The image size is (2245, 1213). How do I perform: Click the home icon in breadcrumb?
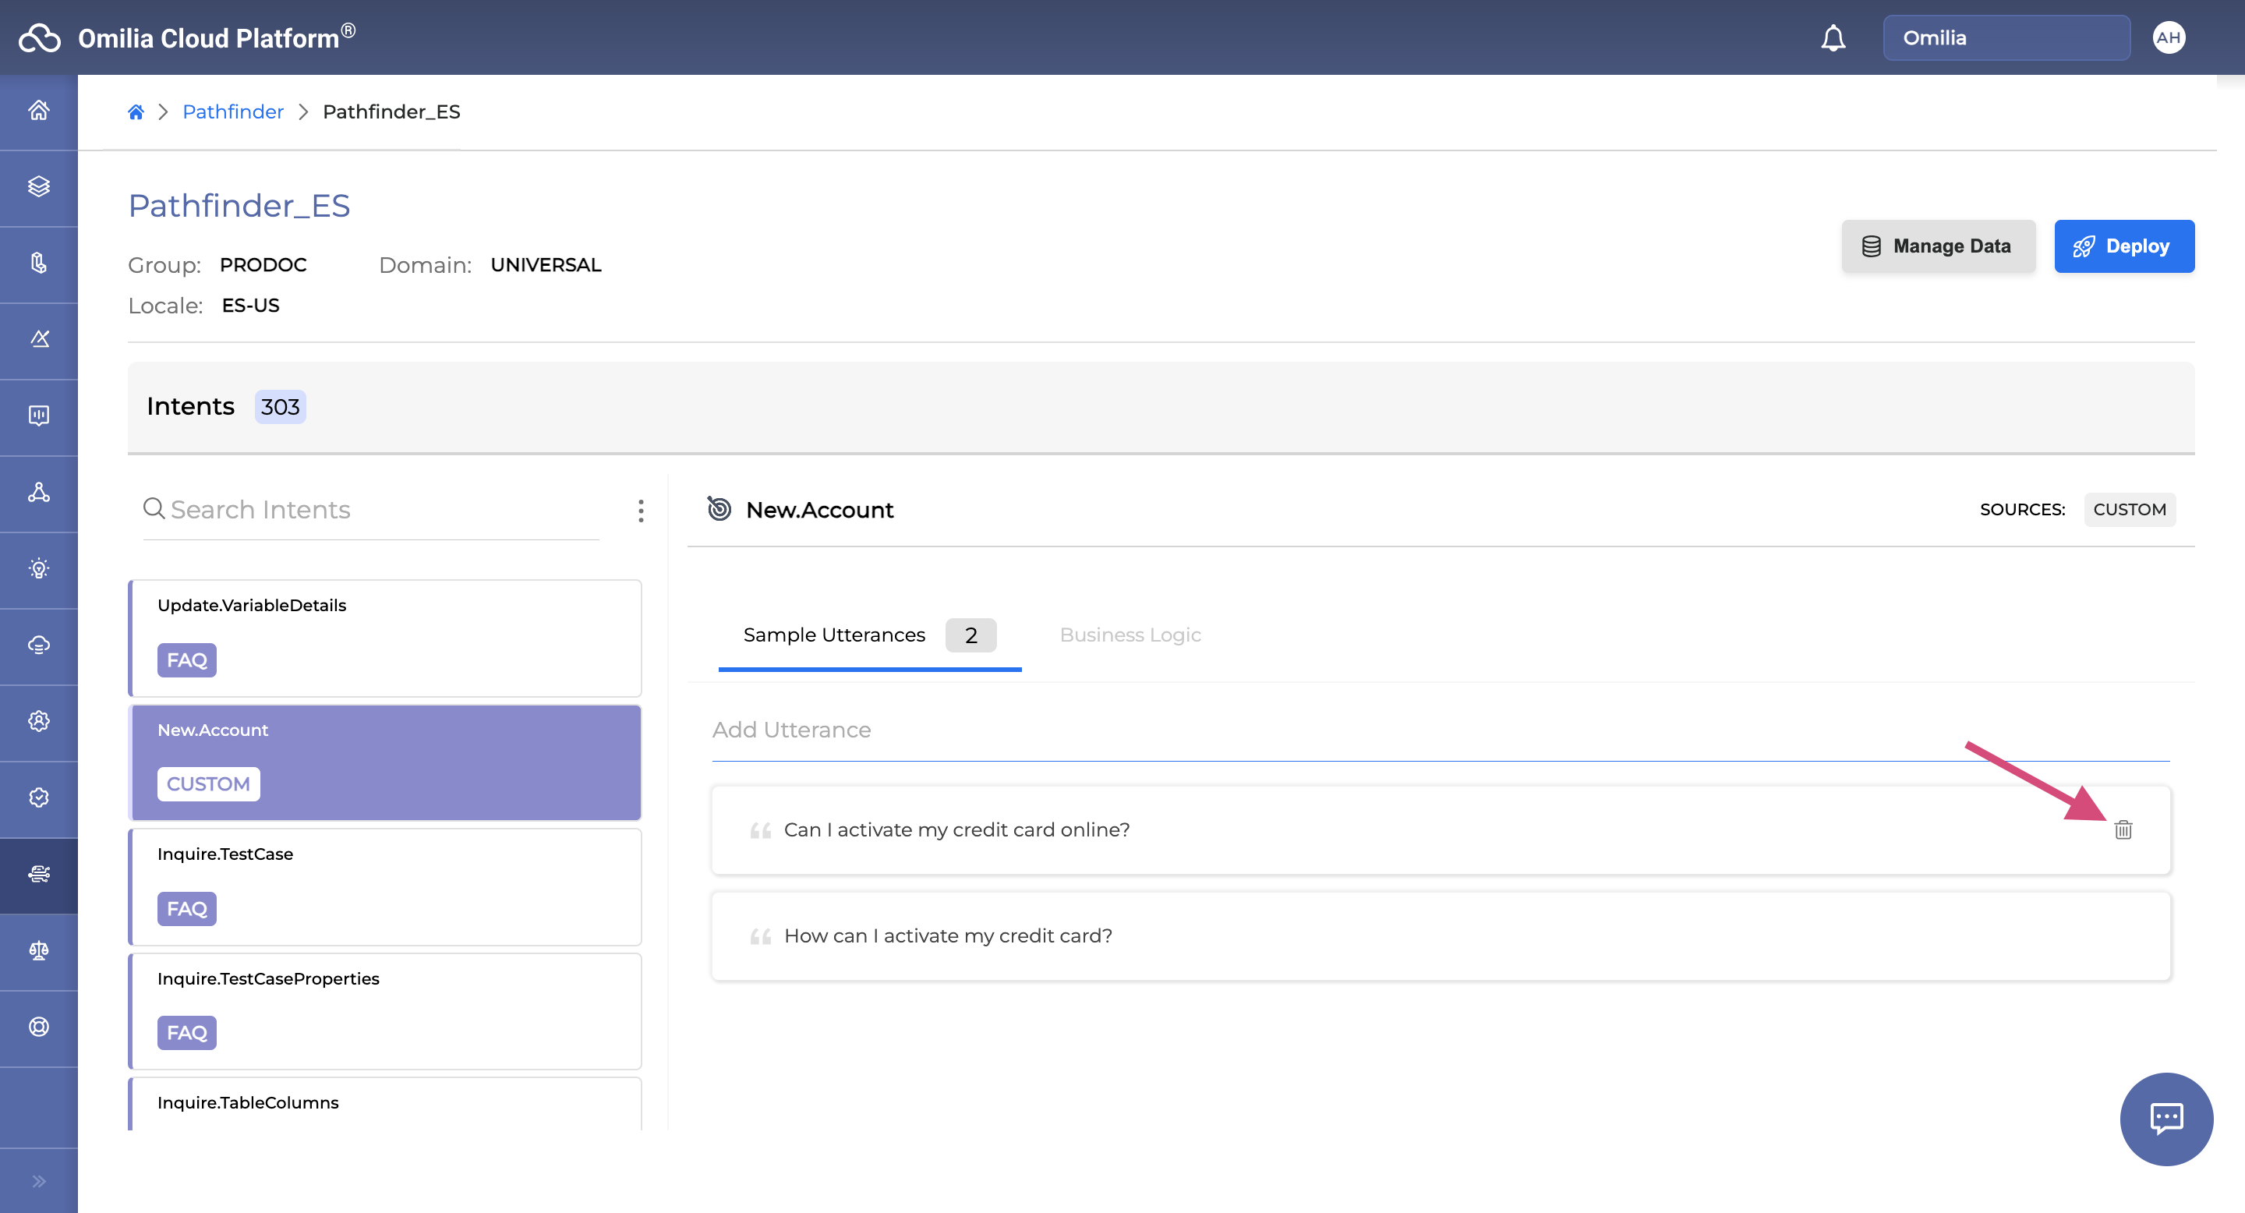tap(136, 111)
